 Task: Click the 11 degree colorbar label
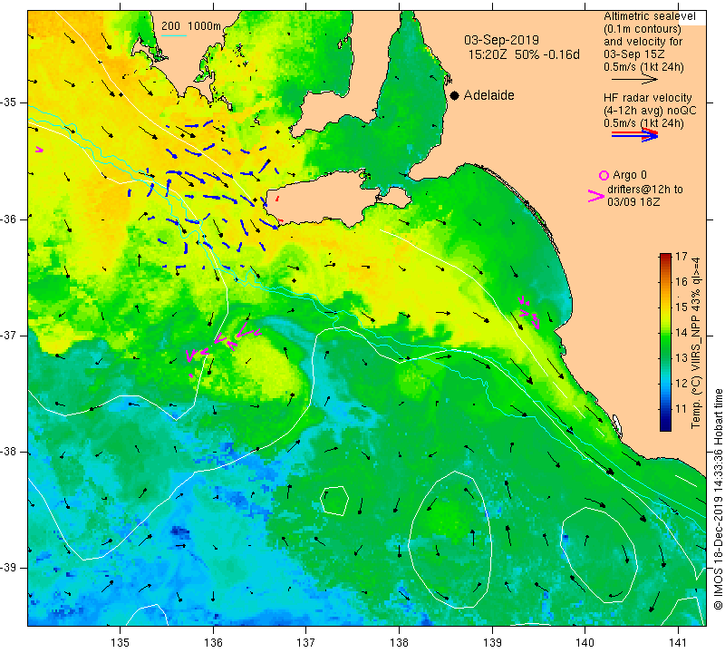click(681, 409)
